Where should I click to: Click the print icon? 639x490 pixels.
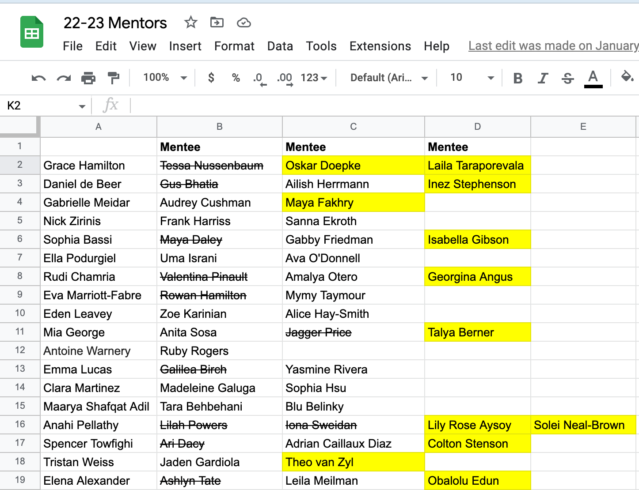88,78
